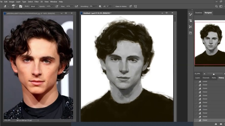Switch to the Swatches tab
This screenshot has height=126, width=225.
[199, 13]
